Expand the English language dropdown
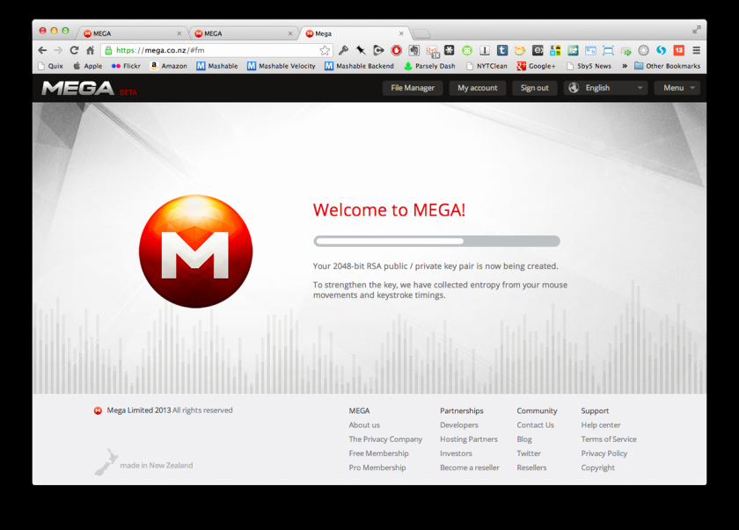 (605, 88)
